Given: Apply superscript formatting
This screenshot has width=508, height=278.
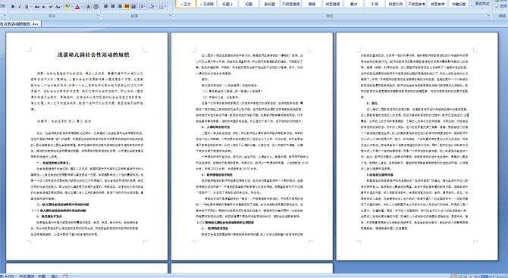Looking at the screenshot, I should click(x=51, y=7).
